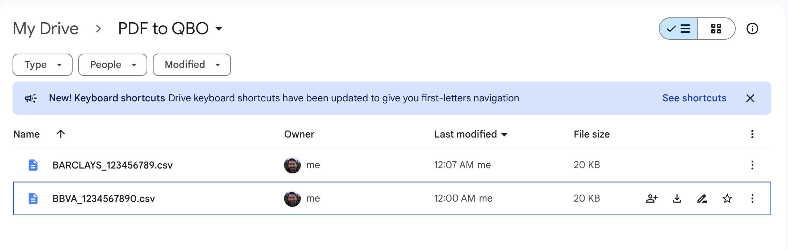
Task: Star the BBVA_1234567890.csv file
Action: [727, 198]
